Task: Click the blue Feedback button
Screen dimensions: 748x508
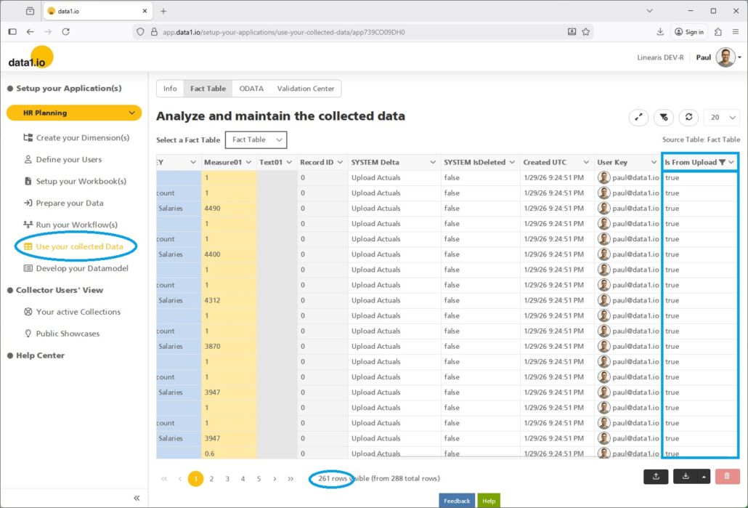Action: (457, 501)
